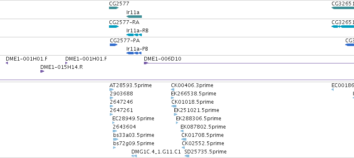Image resolution: width=354 pixels, height=158 pixels.
Task: Select the EC28949.5prime small arrow
Action: [113, 123]
